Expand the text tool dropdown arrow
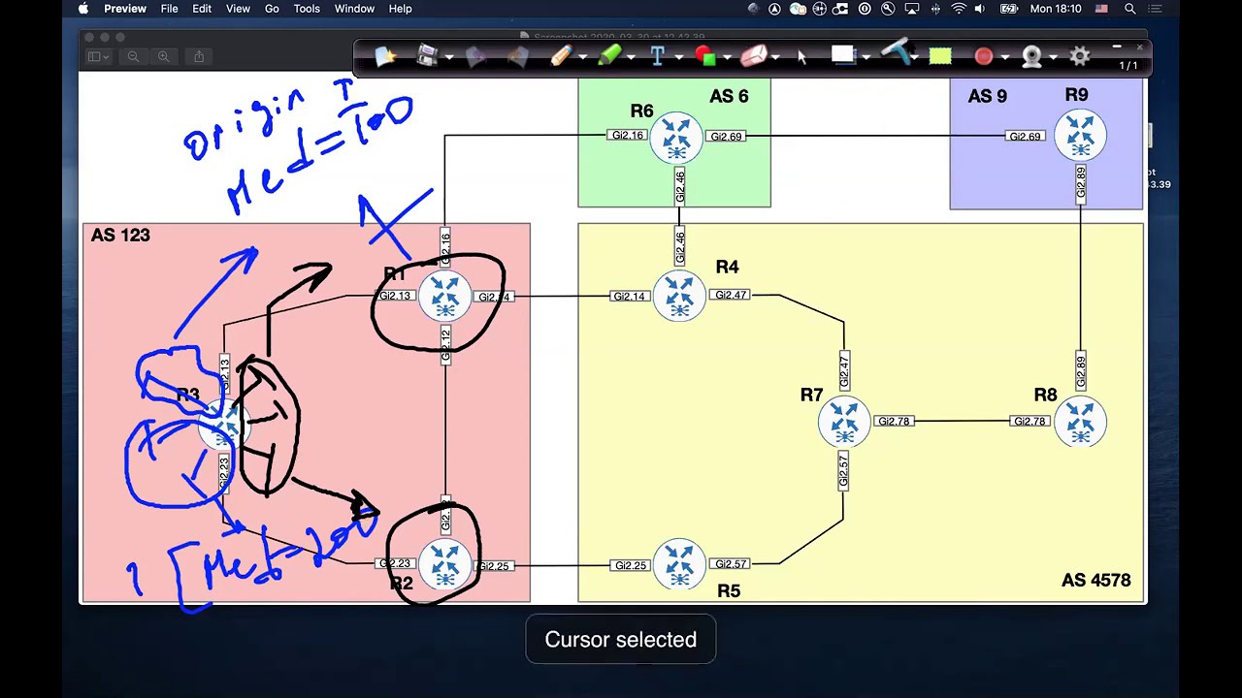 point(678,58)
